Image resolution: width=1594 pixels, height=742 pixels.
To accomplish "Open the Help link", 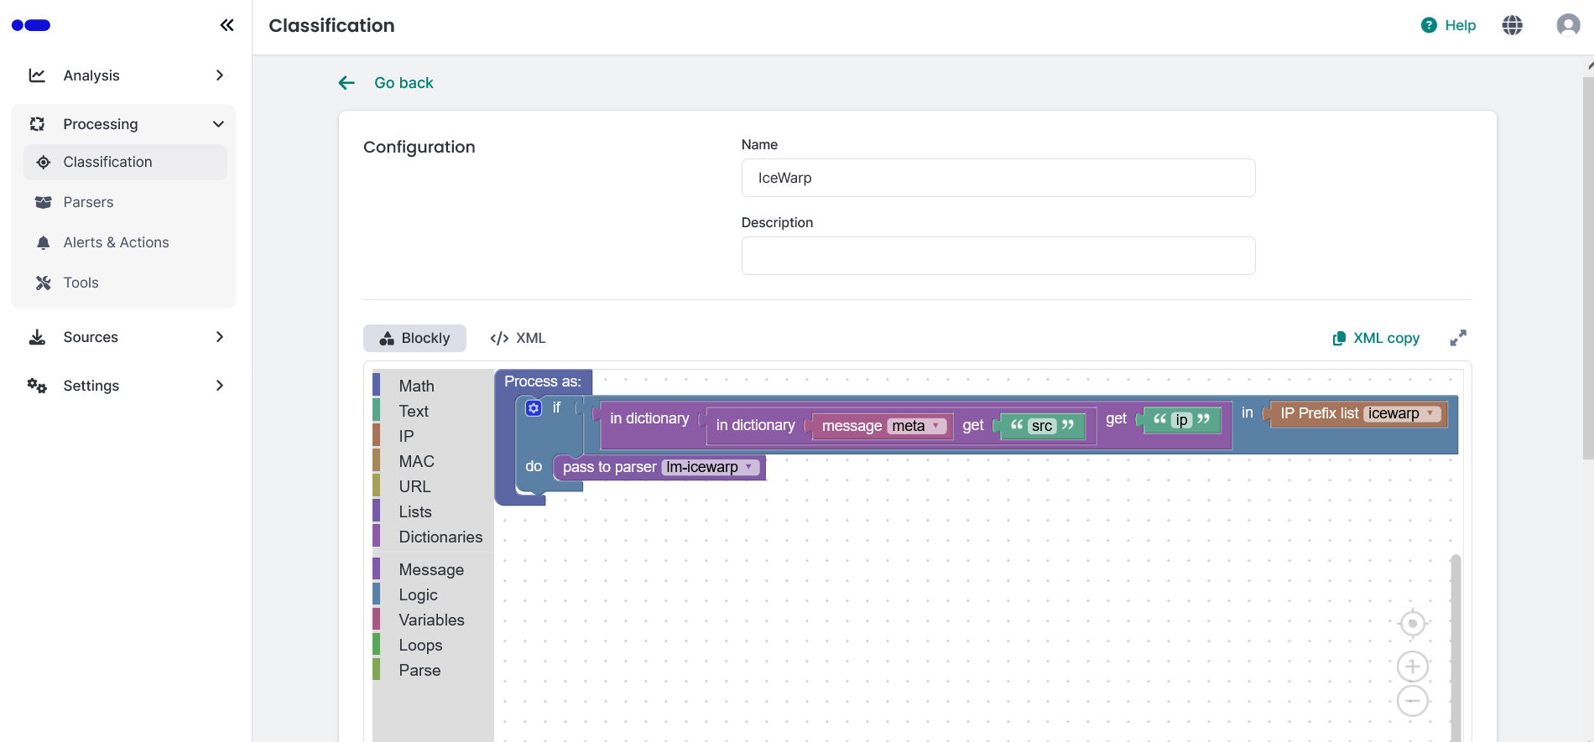I will pos(1449,25).
